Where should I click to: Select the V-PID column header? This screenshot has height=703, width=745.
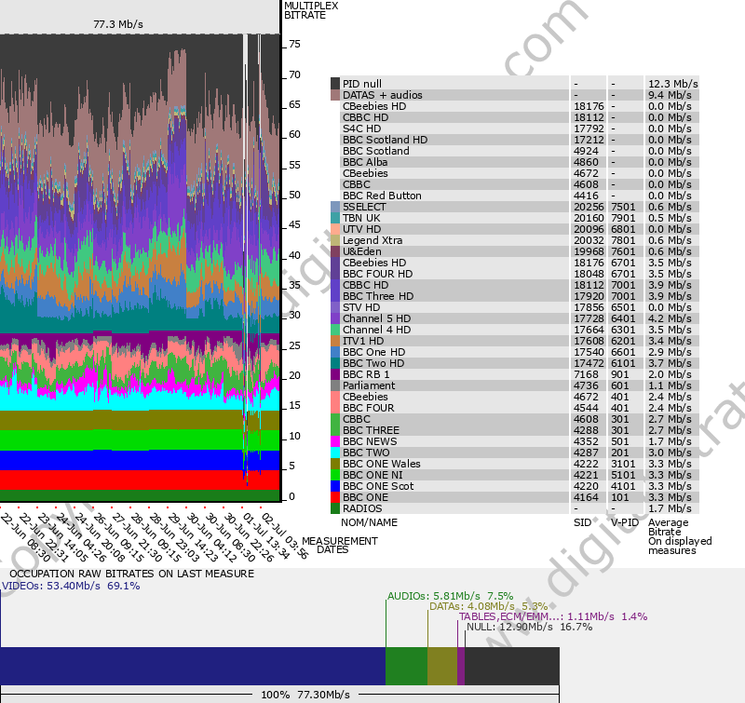(625, 522)
